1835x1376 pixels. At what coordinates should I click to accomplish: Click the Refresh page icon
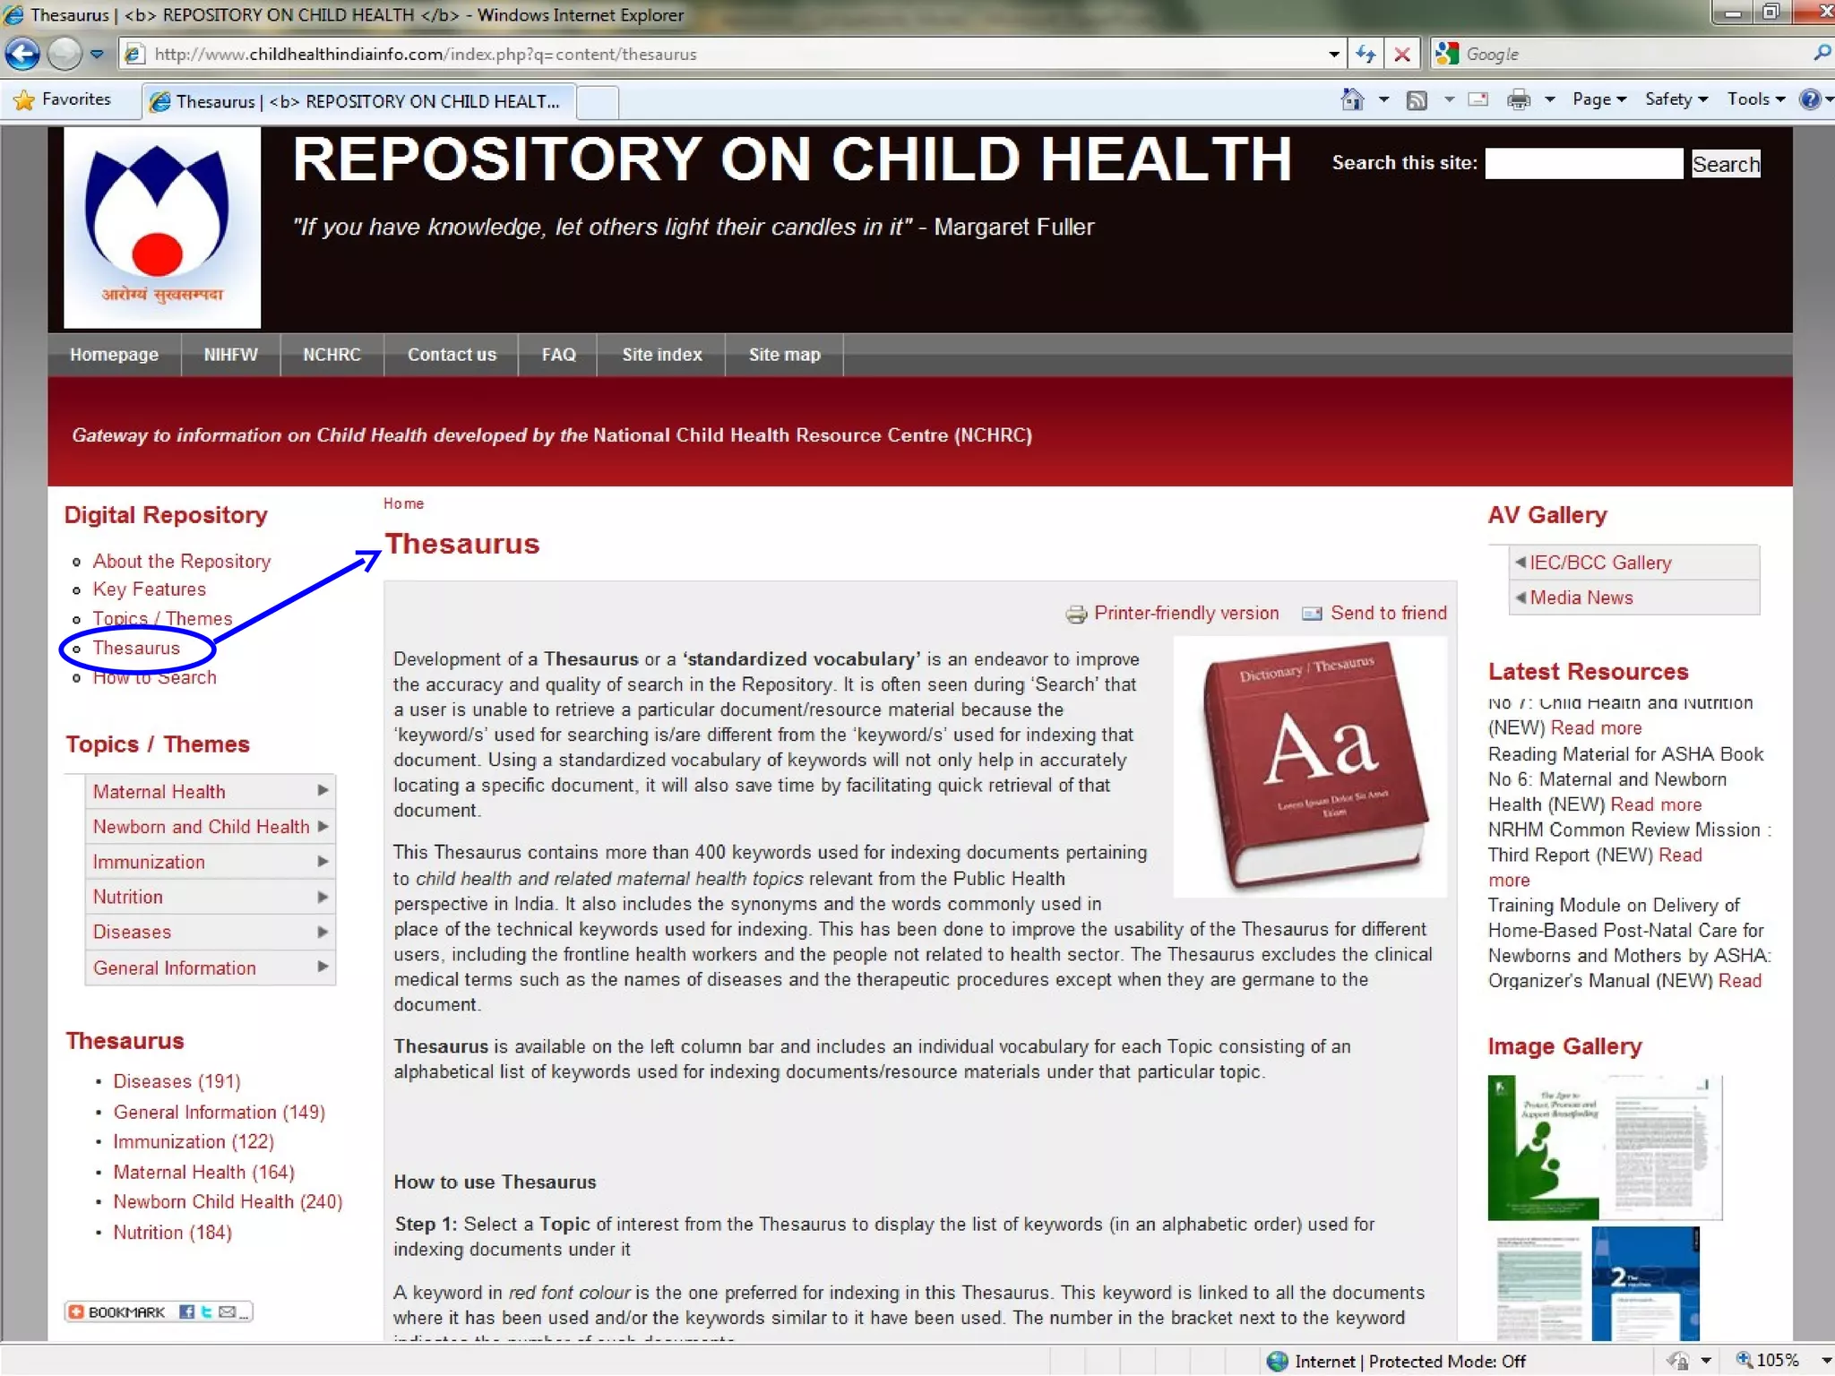(1365, 54)
